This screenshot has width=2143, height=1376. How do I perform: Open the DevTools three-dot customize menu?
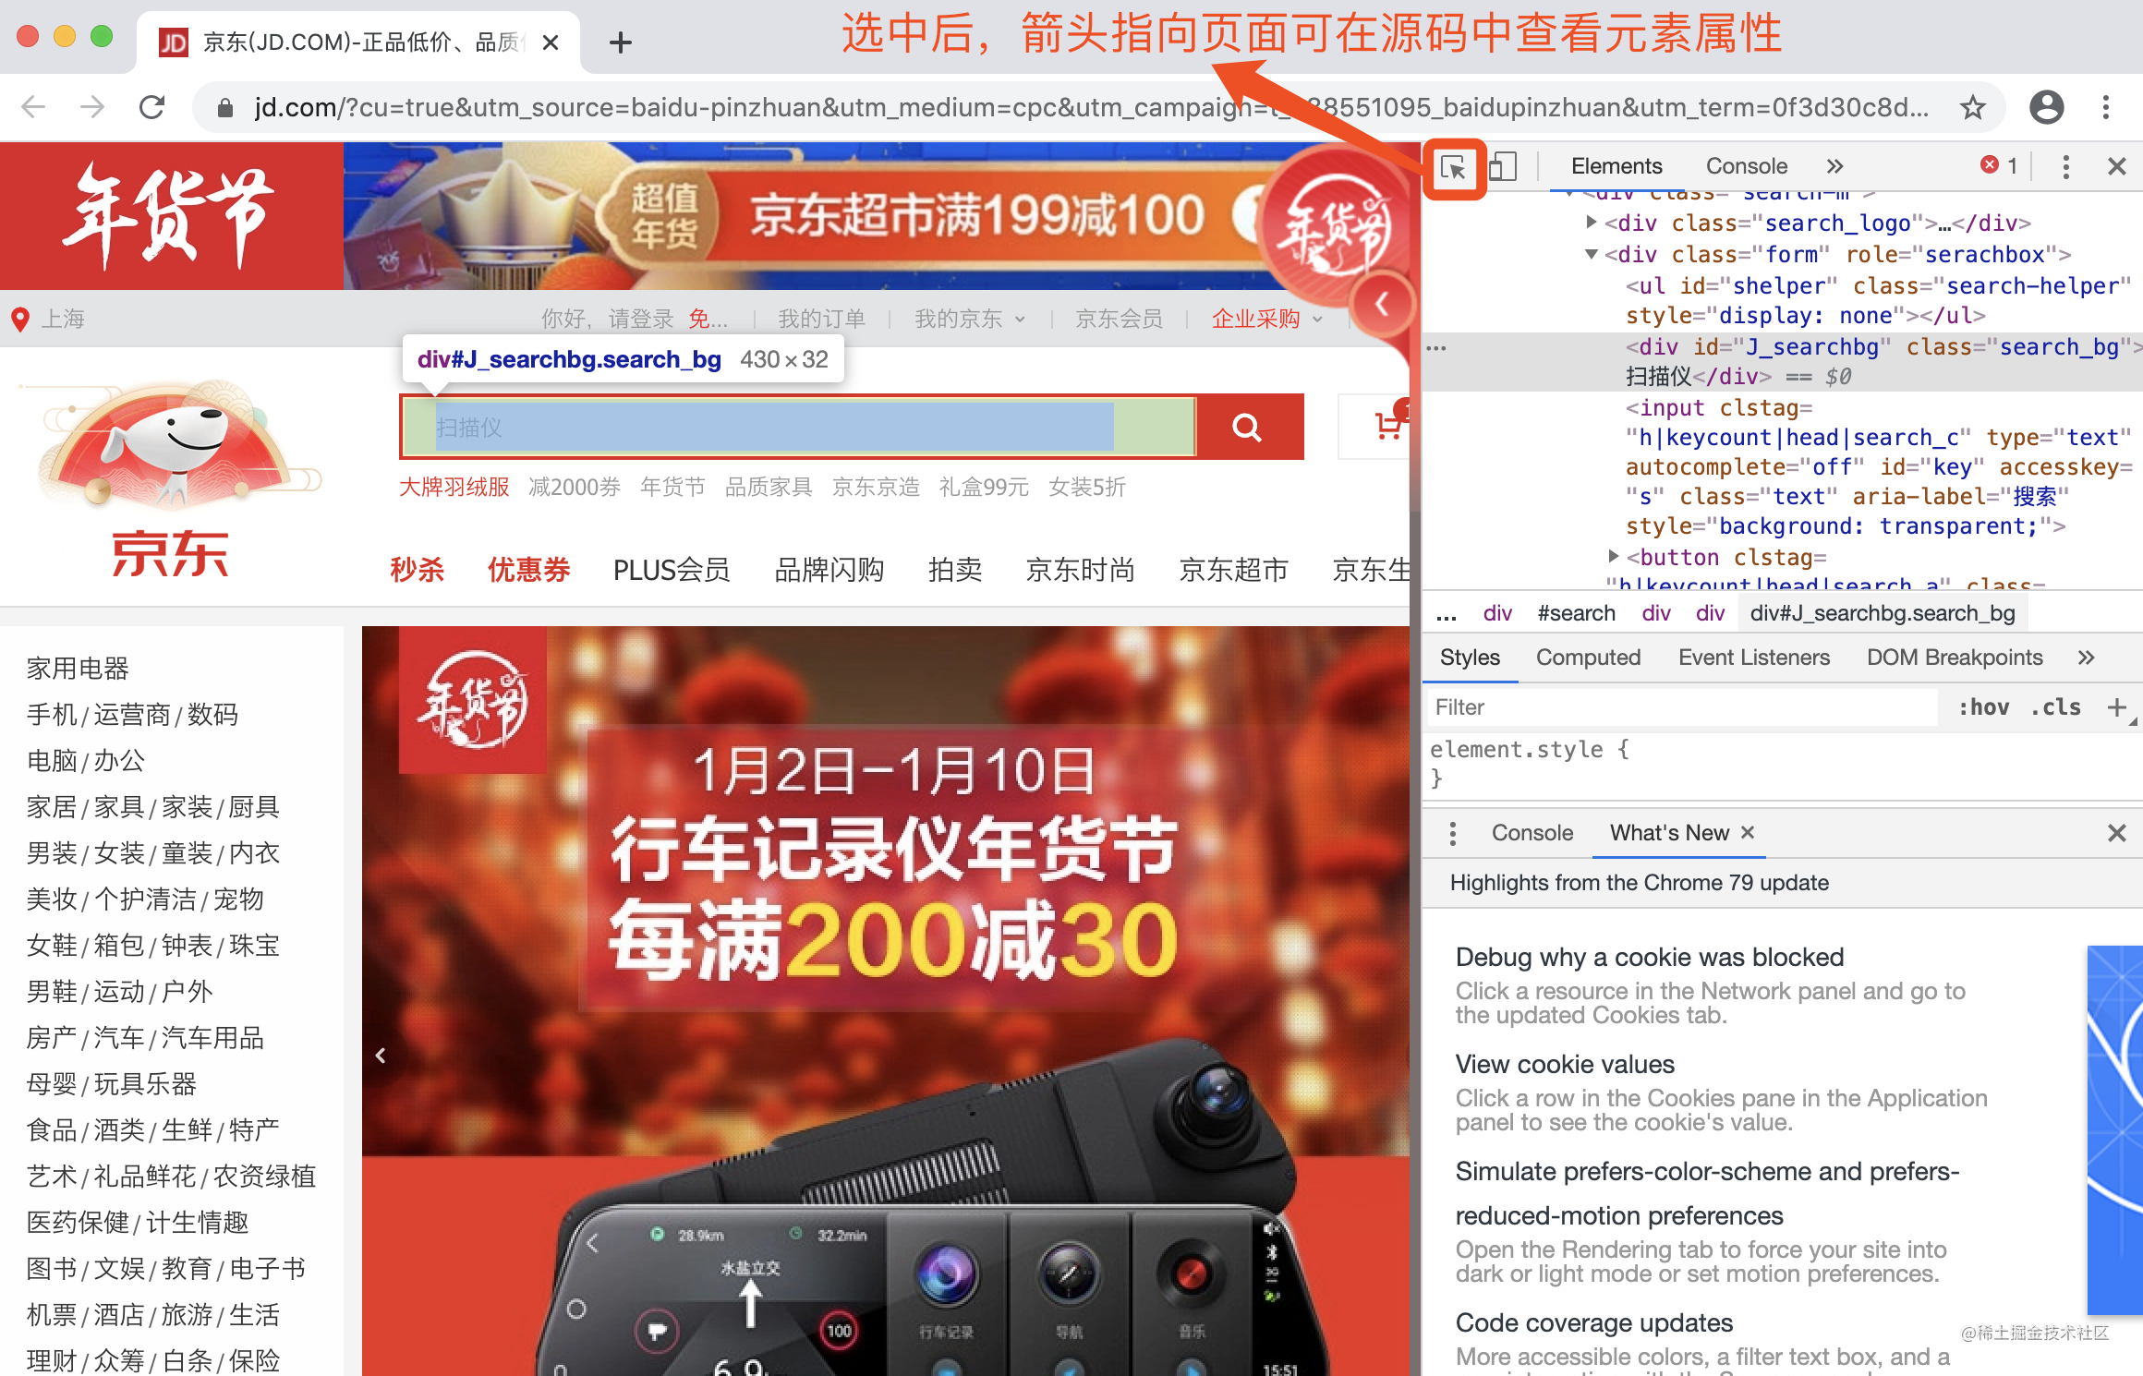click(x=2066, y=167)
